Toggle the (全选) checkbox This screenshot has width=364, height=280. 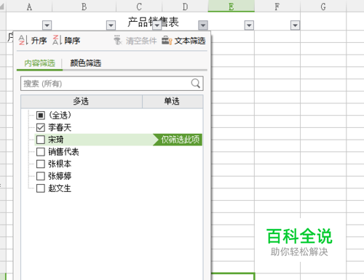coord(41,115)
